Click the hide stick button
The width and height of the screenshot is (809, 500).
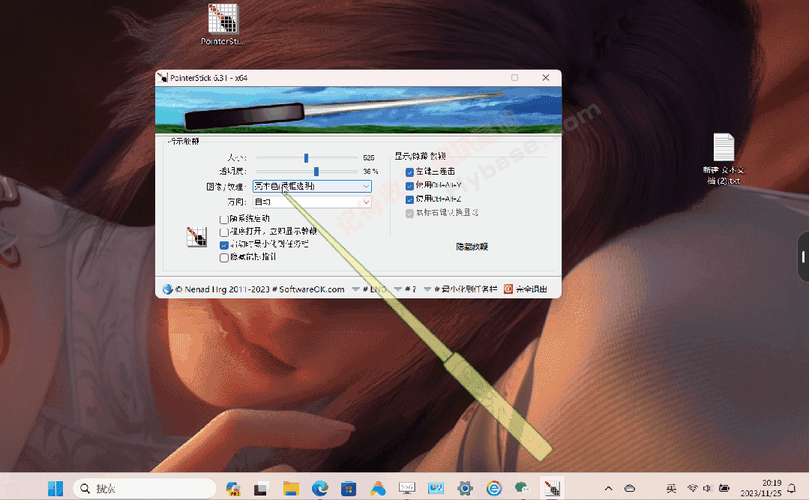472,247
